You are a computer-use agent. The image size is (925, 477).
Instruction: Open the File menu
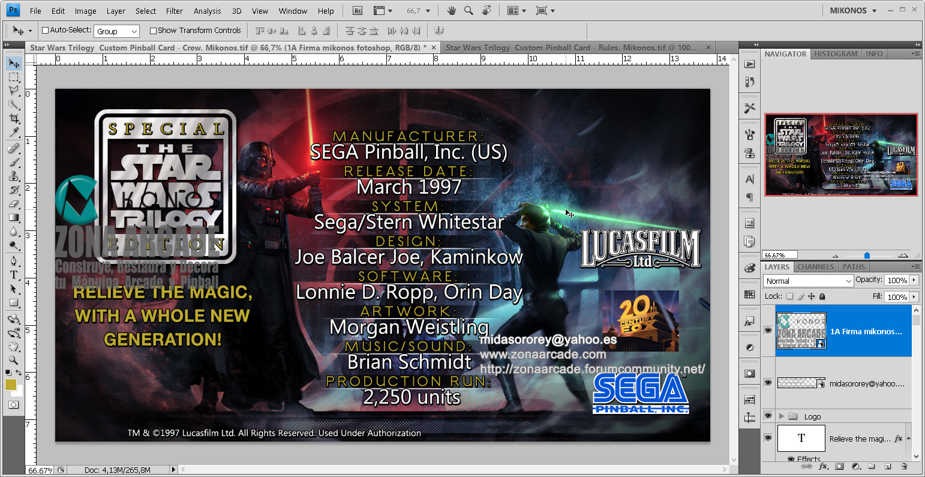35,11
